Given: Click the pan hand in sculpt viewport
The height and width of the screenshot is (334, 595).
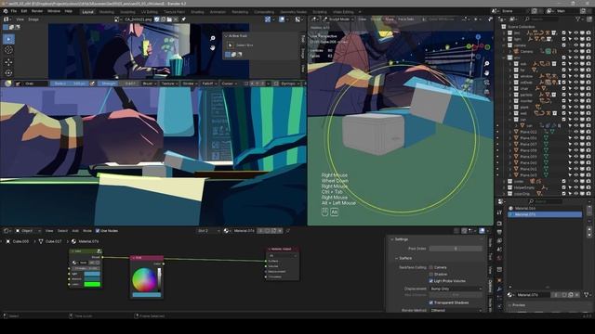Looking at the screenshot, I should pos(487,72).
